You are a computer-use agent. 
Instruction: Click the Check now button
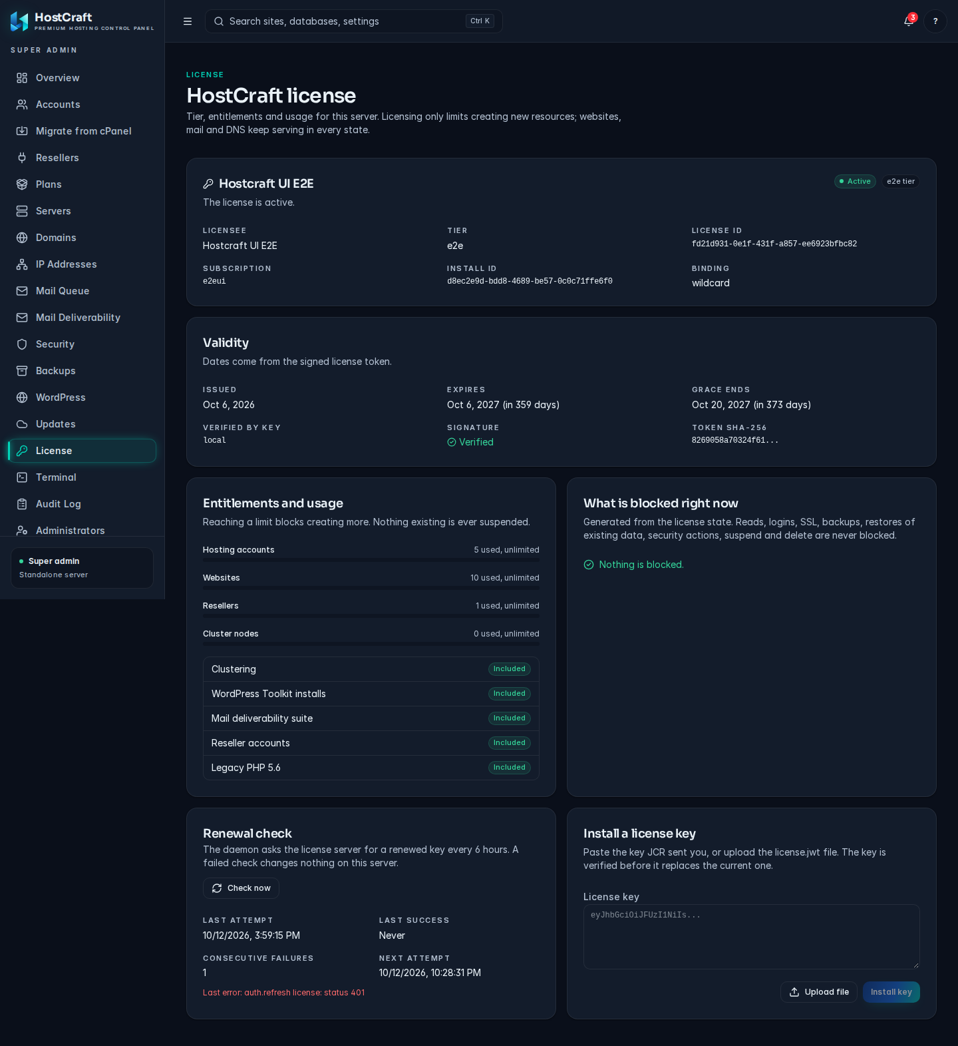(241, 888)
